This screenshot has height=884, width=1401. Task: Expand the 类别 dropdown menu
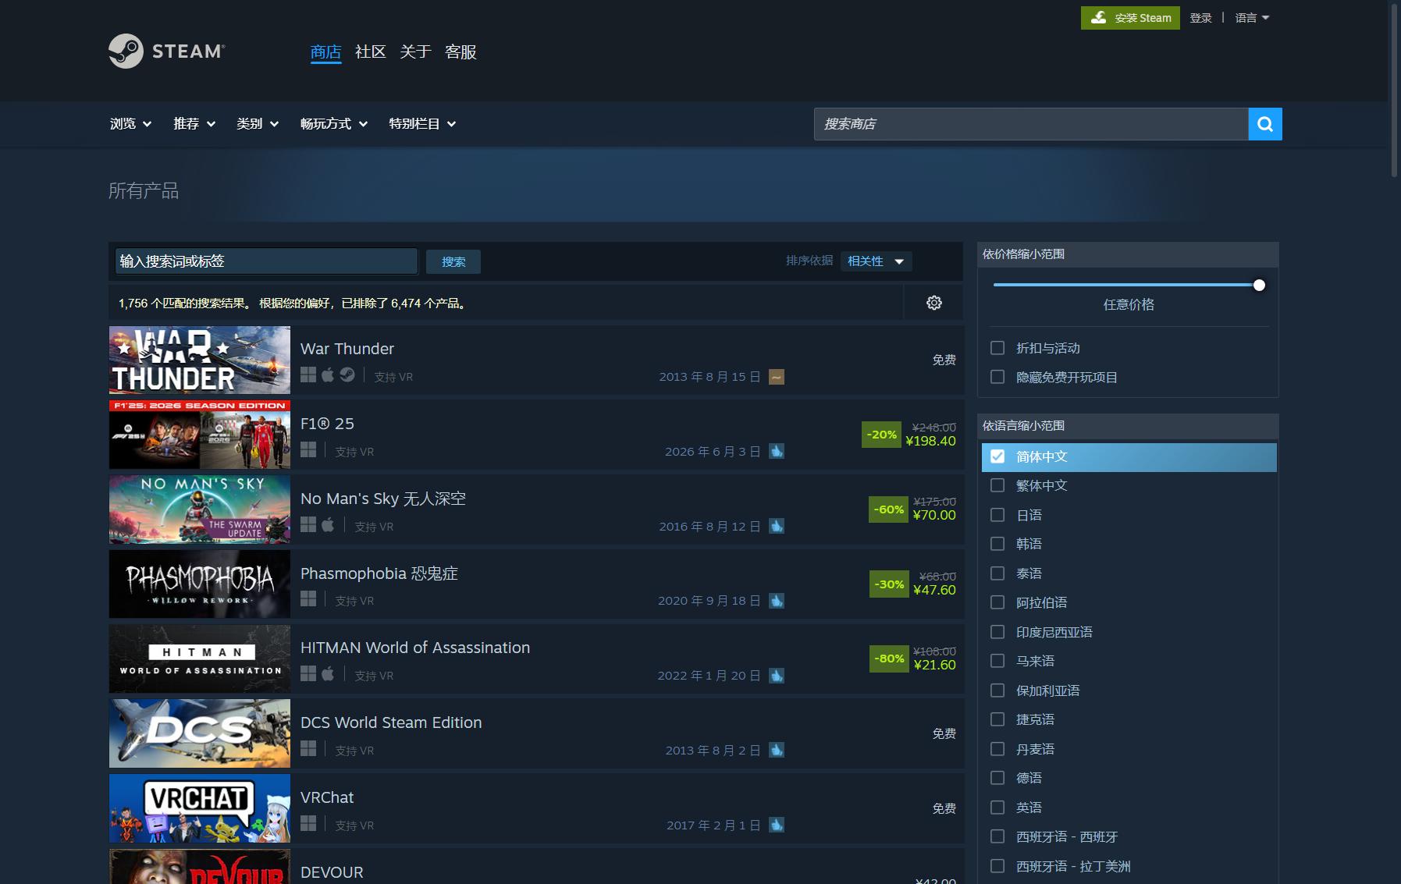(258, 124)
